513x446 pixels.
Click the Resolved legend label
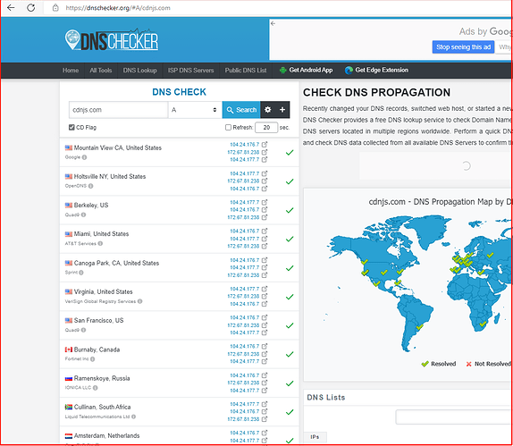[443, 364]
